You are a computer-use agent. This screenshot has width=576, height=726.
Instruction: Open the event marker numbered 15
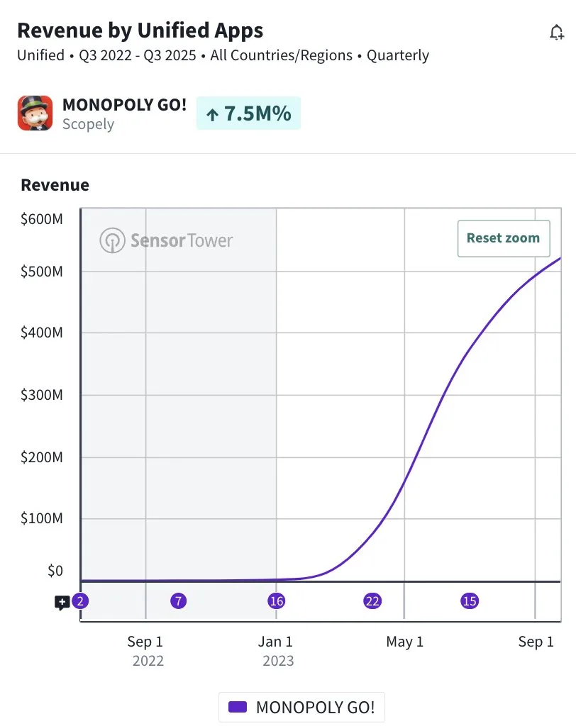[470, 601]
